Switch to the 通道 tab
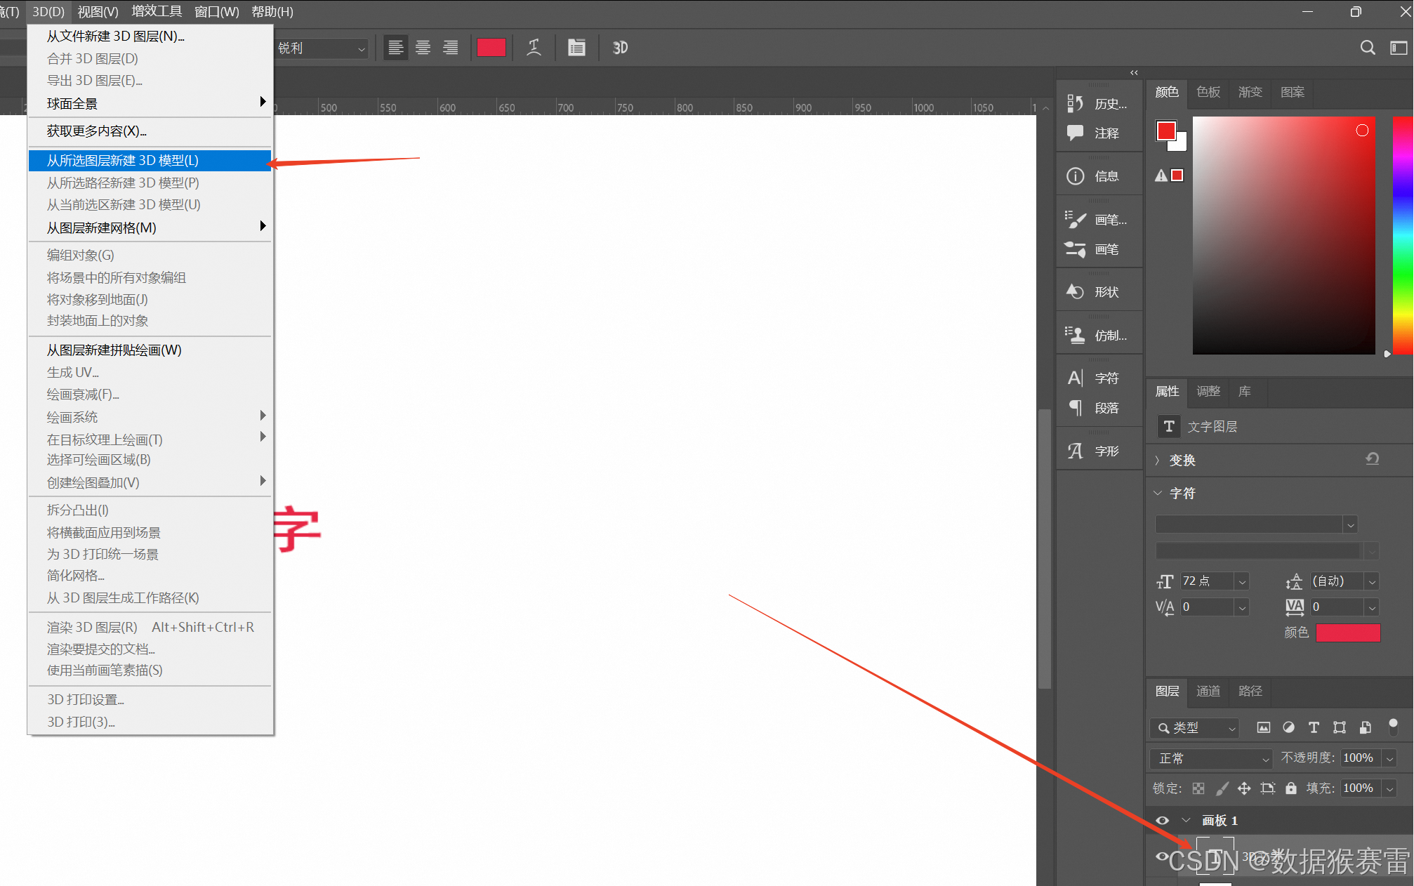 [x=1208, y=691]
